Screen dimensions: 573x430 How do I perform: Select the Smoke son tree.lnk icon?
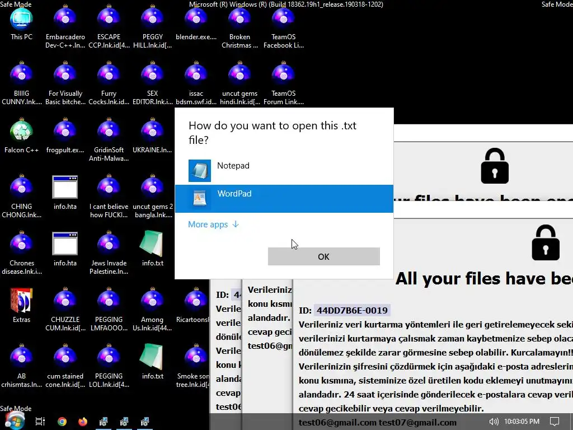point(193,366)
